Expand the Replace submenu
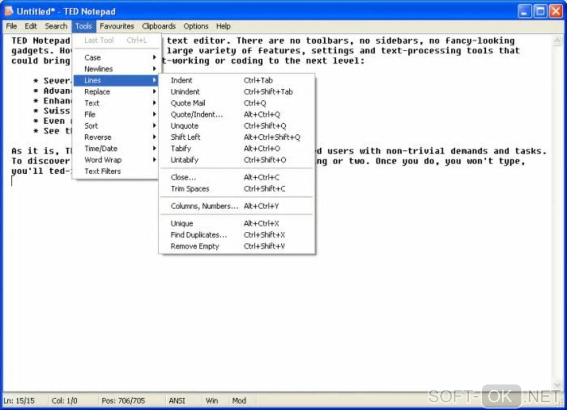 [x=116, y=92]
